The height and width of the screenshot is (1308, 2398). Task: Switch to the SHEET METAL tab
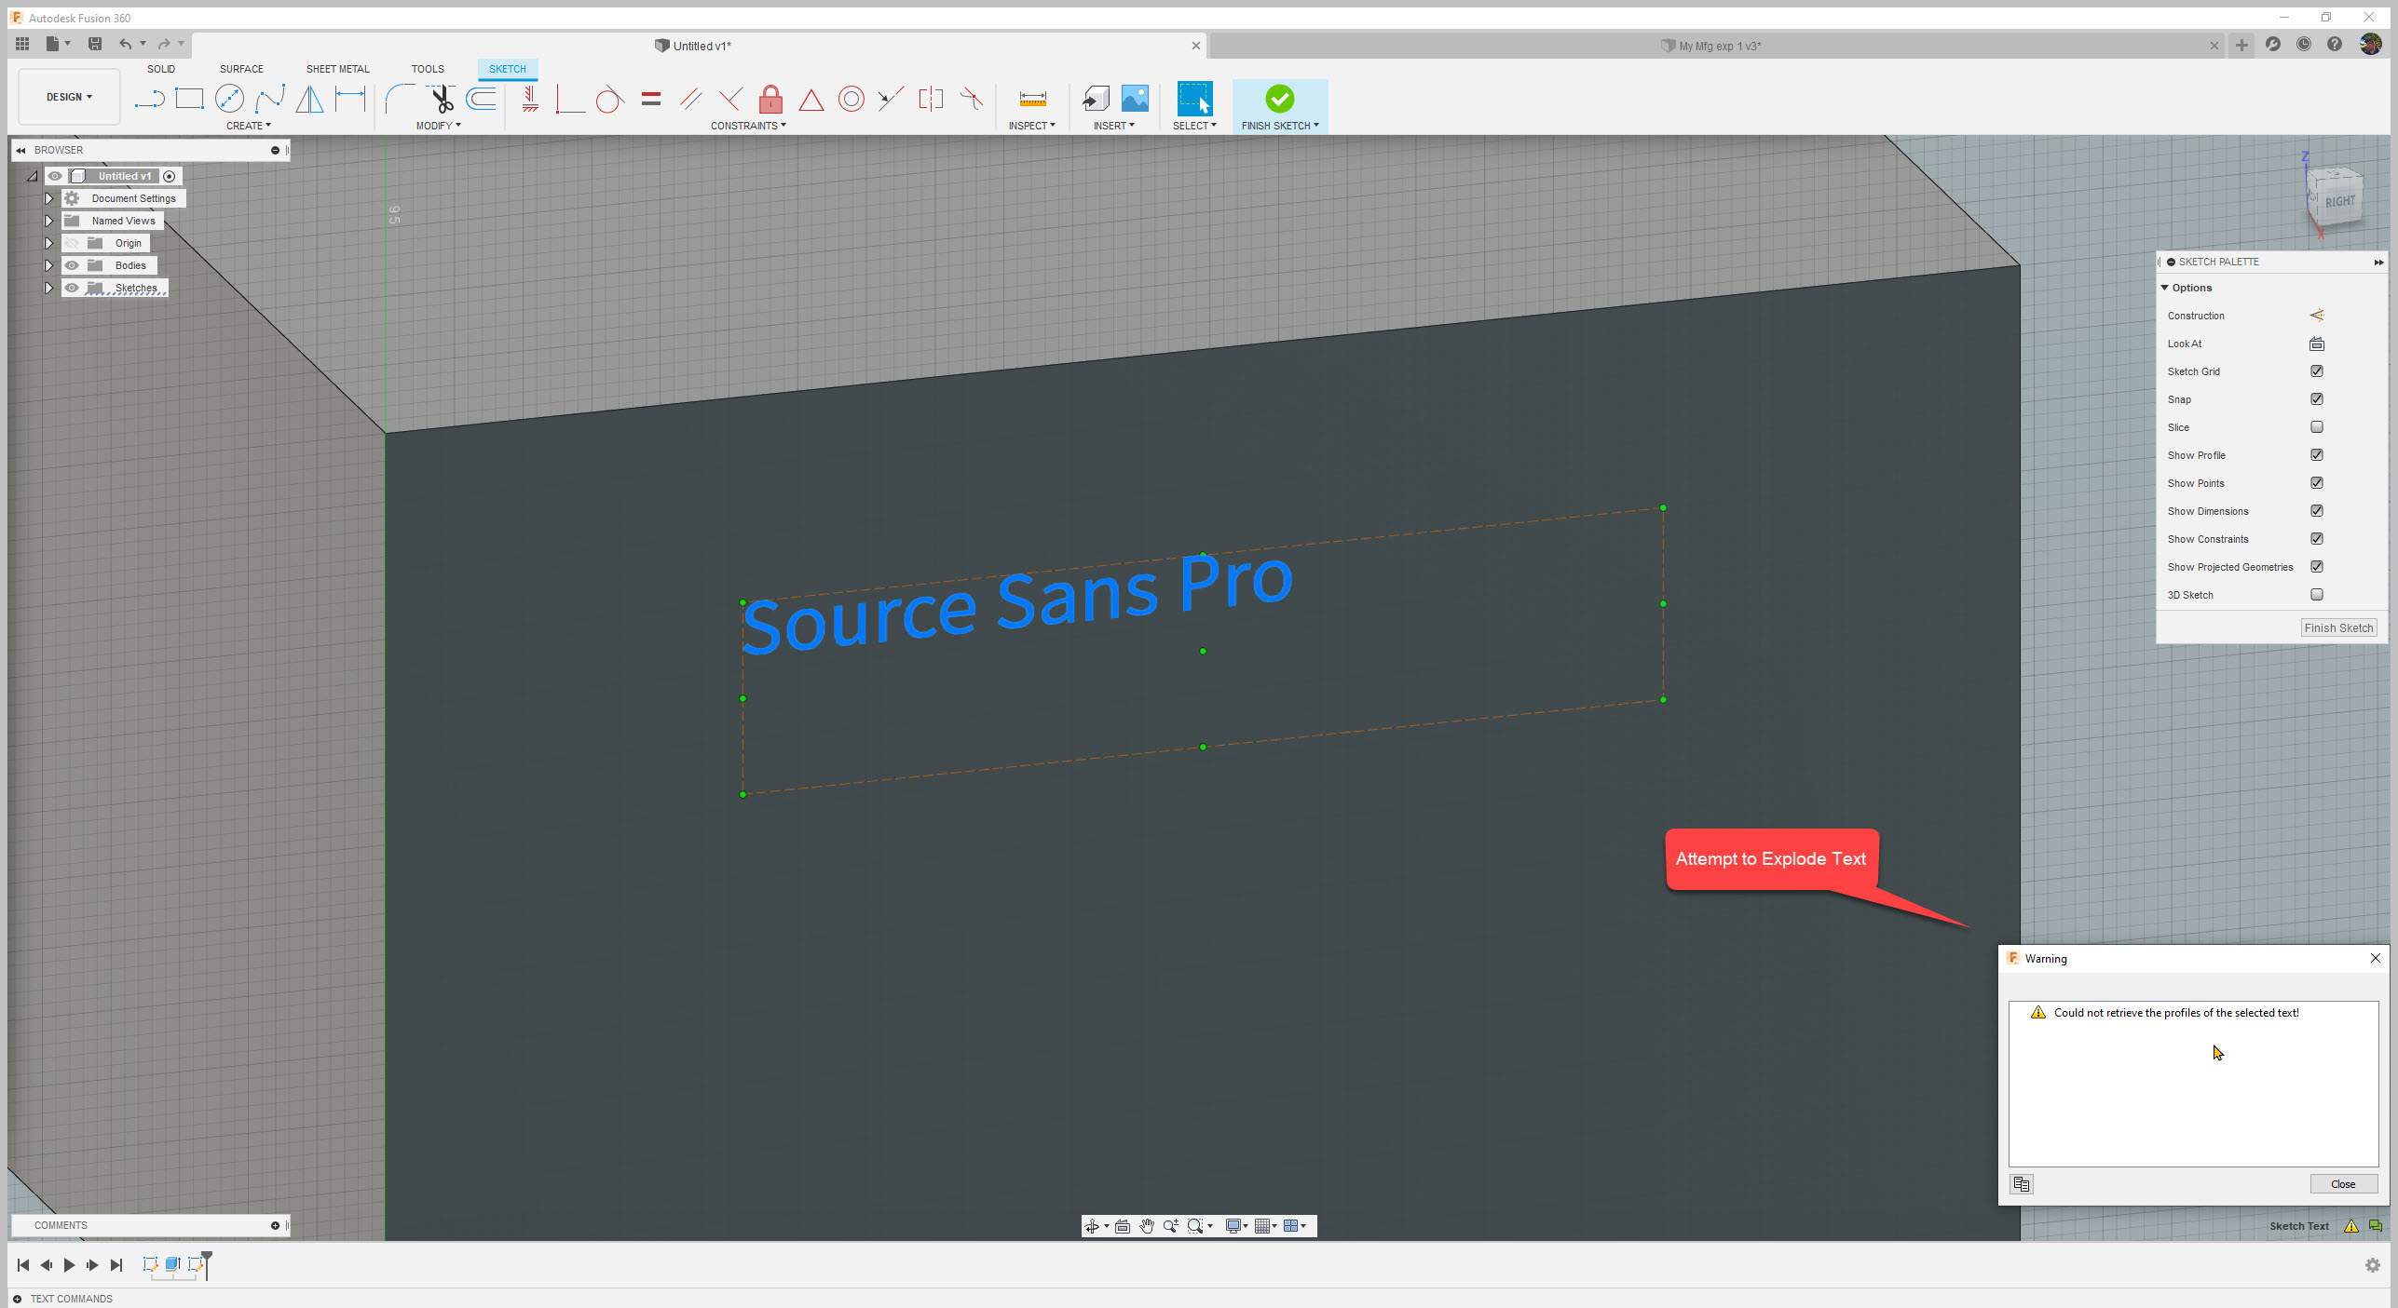[337, 69]
